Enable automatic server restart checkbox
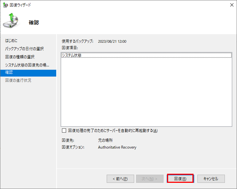 click(64, 130)
